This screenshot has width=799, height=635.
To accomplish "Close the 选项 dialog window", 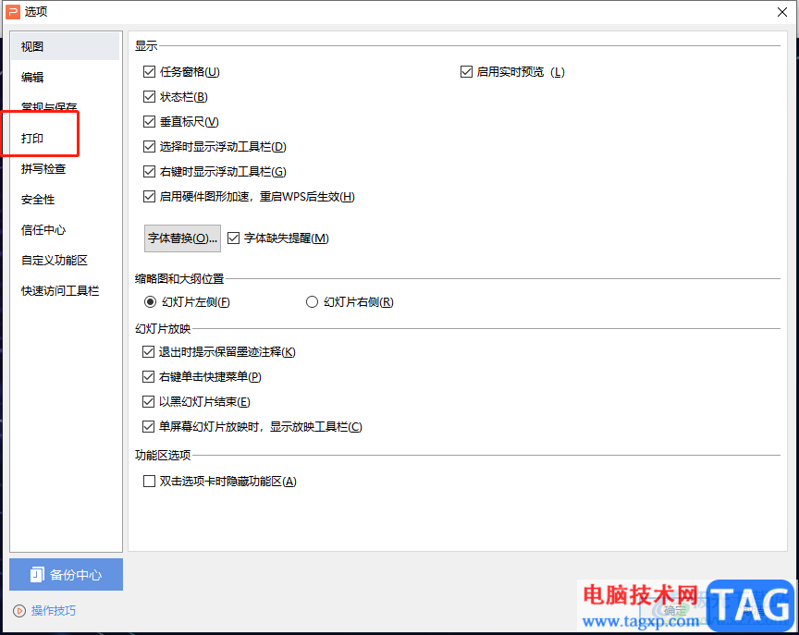I will point(782,12).
